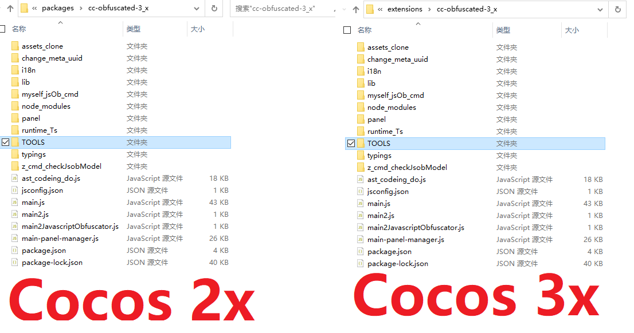Viewport: 634px width, 333px height.
Task: Select lib folder name in right window
Action: click(x=371, y=83)
